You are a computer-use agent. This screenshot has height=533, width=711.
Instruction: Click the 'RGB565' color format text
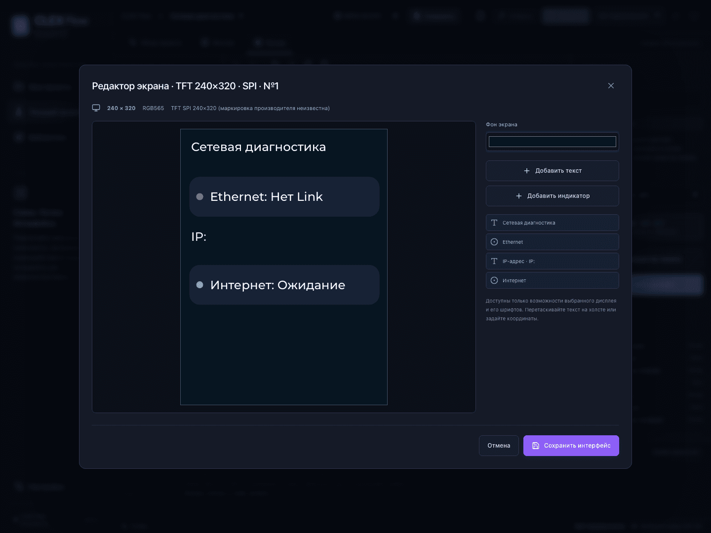point(153,108)
